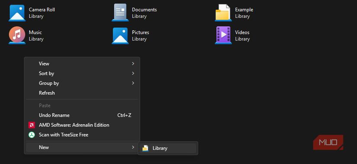
Task: Choose Refresh from the context menu
Action: pos(82,93)
